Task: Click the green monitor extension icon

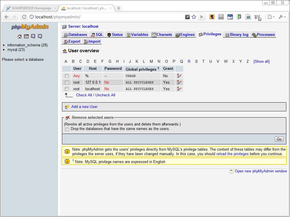Action: tap(239, 17)
